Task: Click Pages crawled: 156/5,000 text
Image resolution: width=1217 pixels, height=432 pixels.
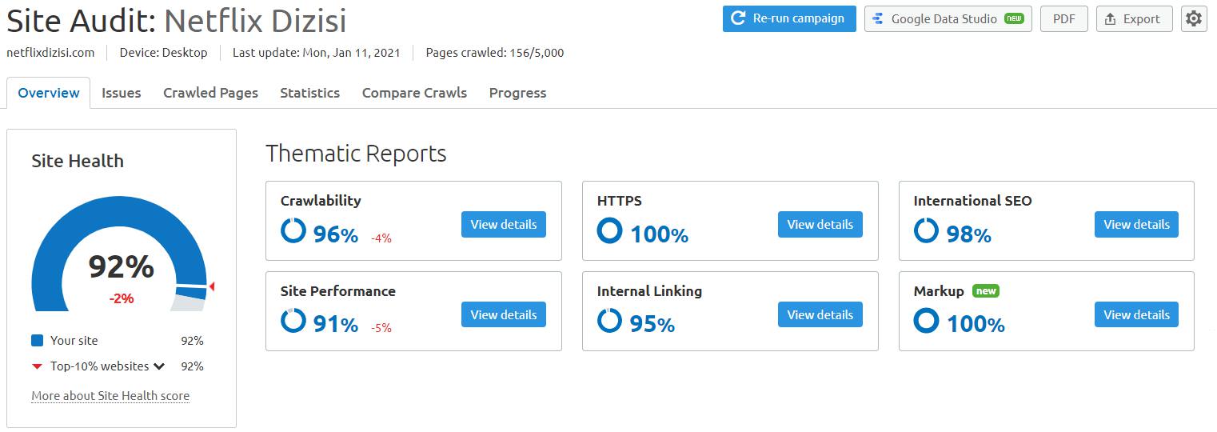Action: tap(495, 53)
